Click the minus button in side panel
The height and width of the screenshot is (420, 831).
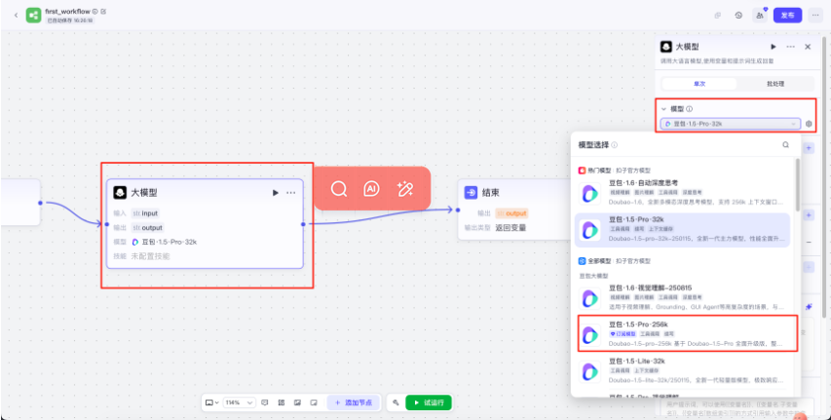[x=809, y=242]
